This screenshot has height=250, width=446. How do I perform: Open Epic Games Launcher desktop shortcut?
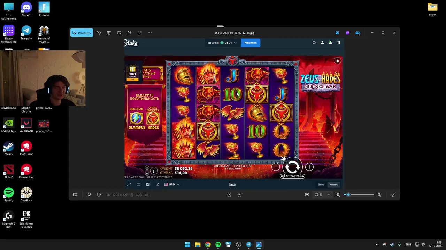click(x=26, y=219)
